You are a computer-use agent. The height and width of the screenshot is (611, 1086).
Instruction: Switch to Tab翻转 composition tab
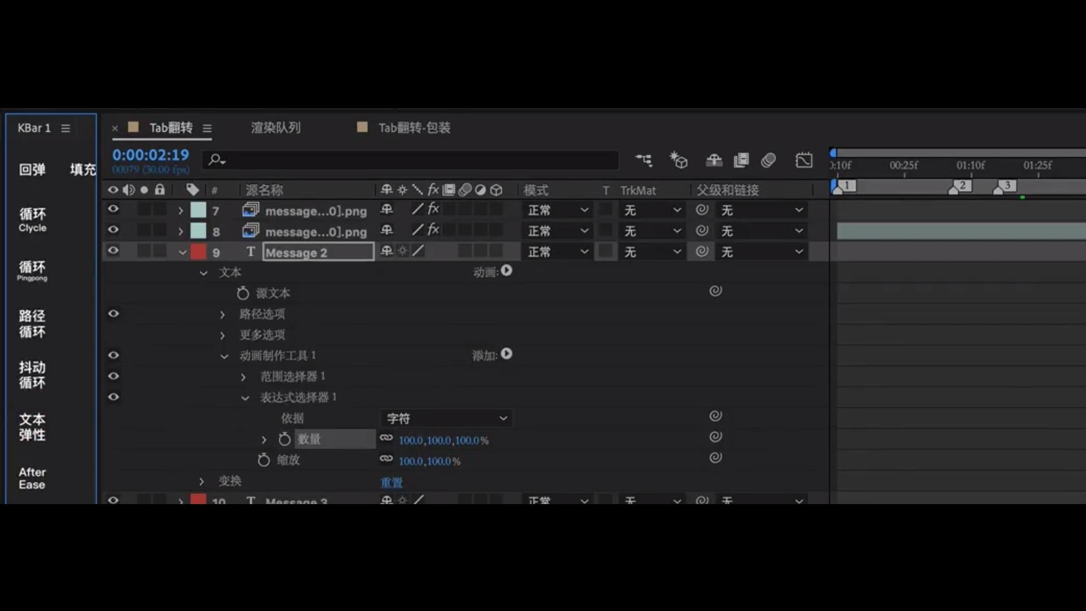click(x=171, y=128)
